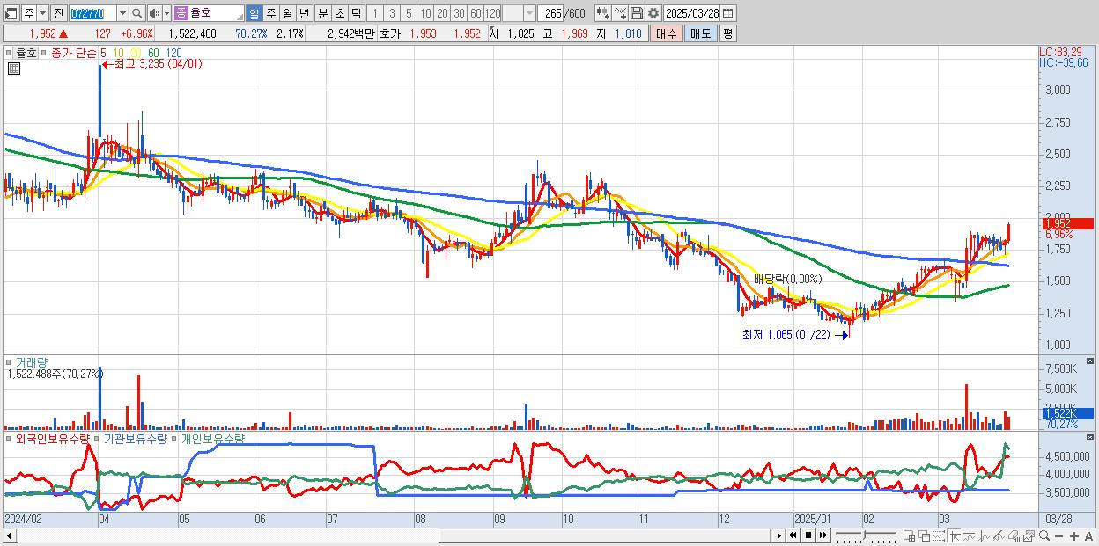Click the horizontal scrollbar left arrow
The image size is (1099, 546).
pyautogui.click(x=9, y=535)
